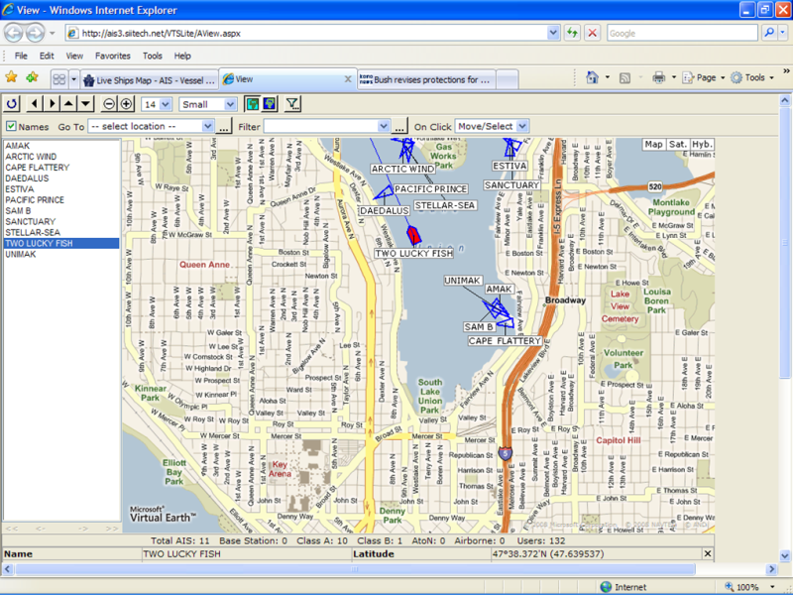This screenshot has height=595, width=793.
Task: Open the tab list dropdown arrow
Action: 73,79
